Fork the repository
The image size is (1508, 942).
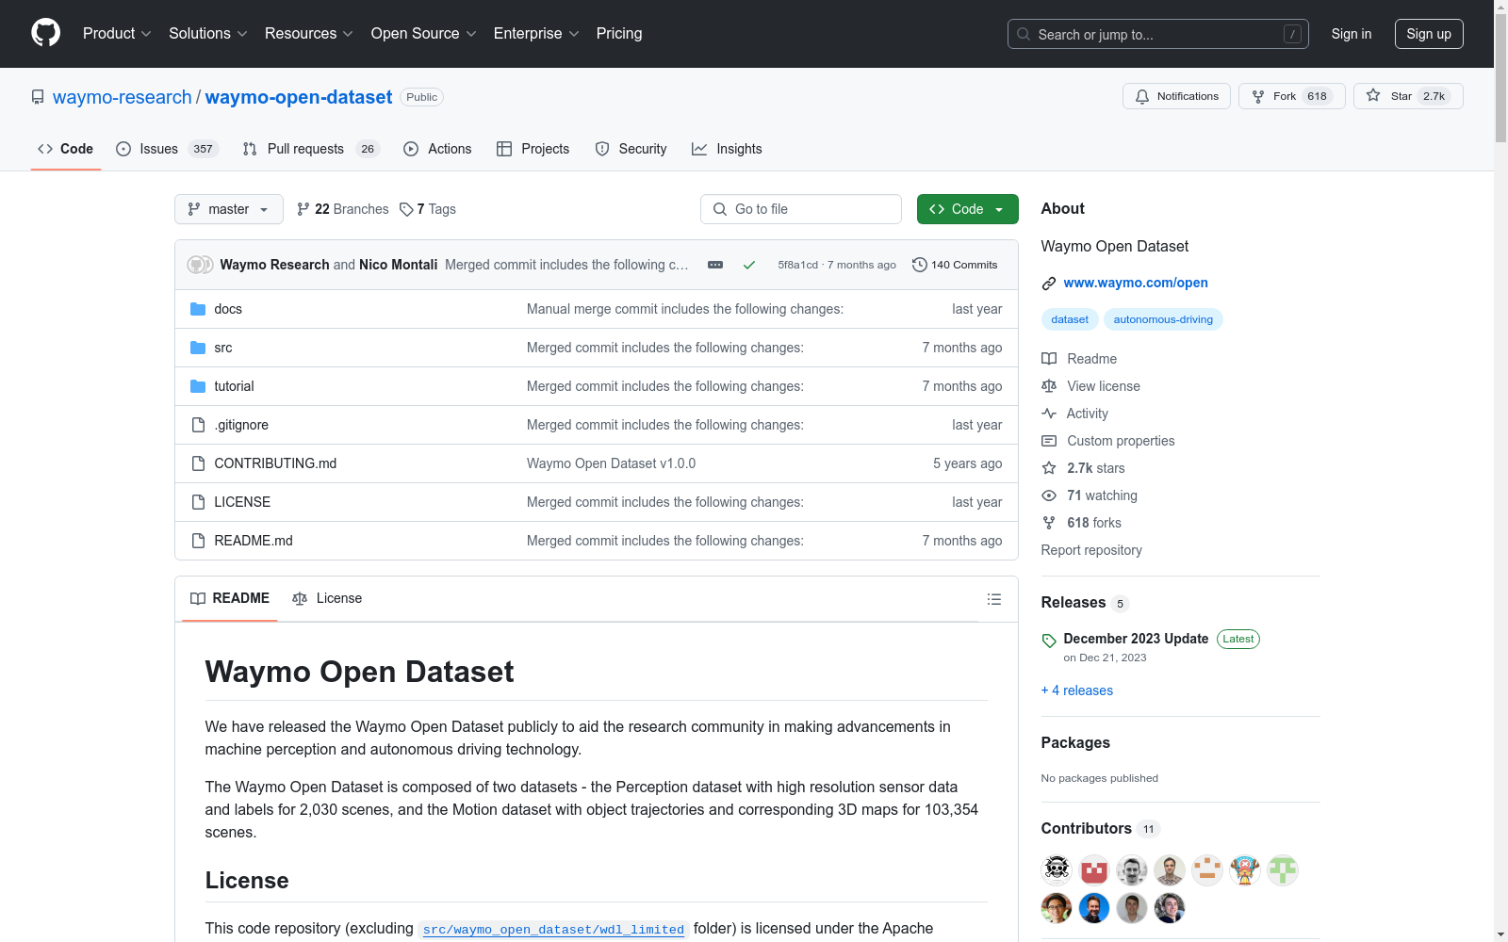(1291, 96)
